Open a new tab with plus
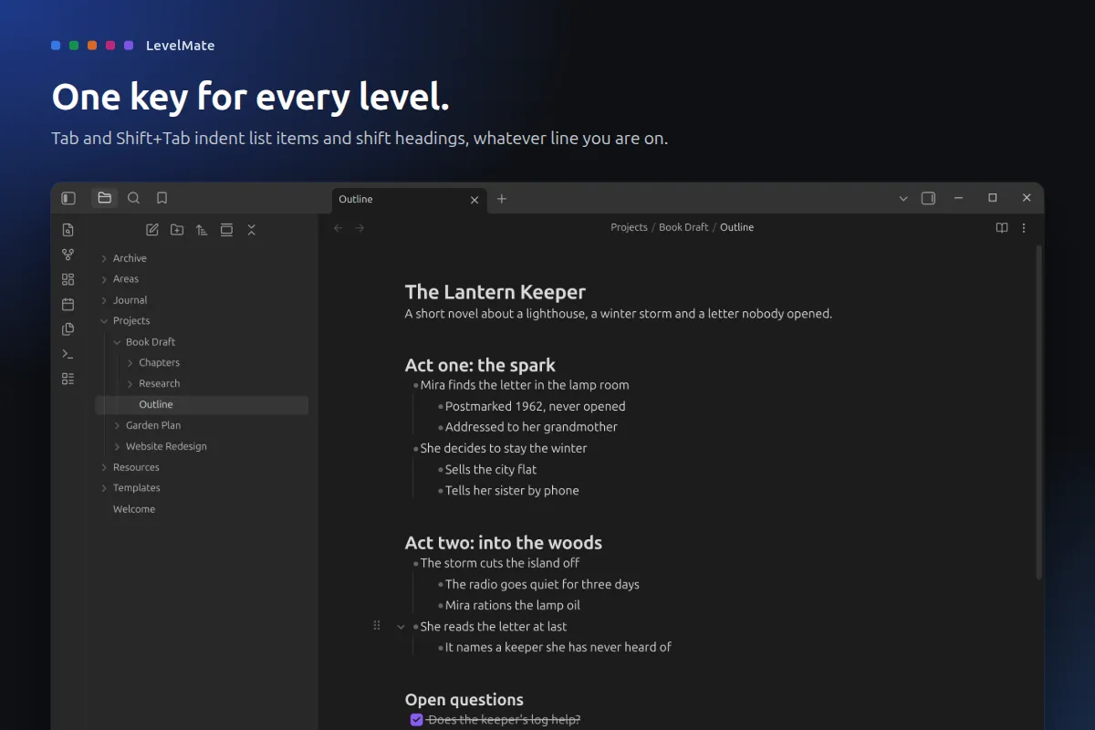The width and height of the screenshot is (1095, 730). [501, 199]
